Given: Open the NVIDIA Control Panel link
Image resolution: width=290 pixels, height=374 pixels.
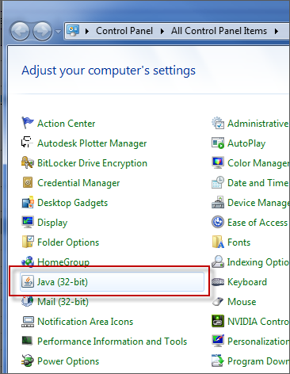Looking at the screenshot, I should (258, 322).
